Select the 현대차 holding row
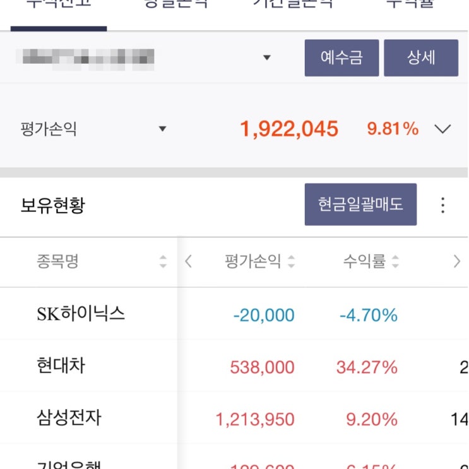Viewport: 469px width, 469px height. (x=234, y=365)
